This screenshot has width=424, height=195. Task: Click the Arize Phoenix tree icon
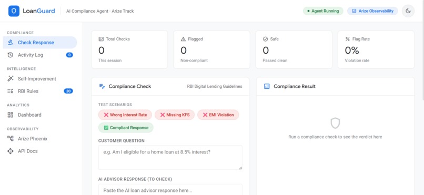click(x=11, y=139)
